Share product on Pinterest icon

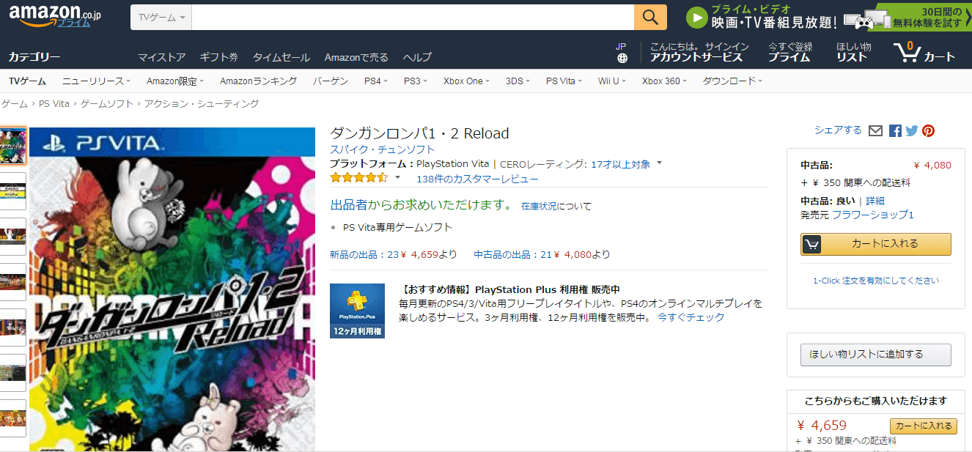[x=929, y=131]
